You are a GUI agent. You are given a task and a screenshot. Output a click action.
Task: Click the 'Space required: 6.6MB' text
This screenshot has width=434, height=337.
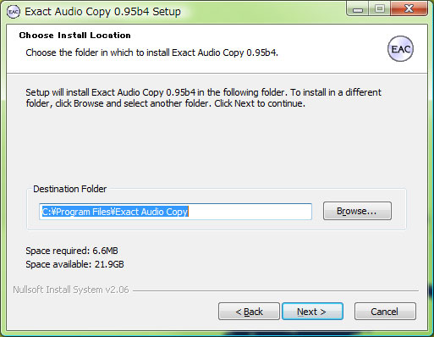click(72, 251)
